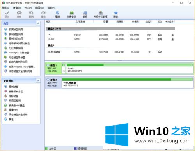195x151 pixels.
Task: Click the 389.14GB used cell
Action: [119, 52]
